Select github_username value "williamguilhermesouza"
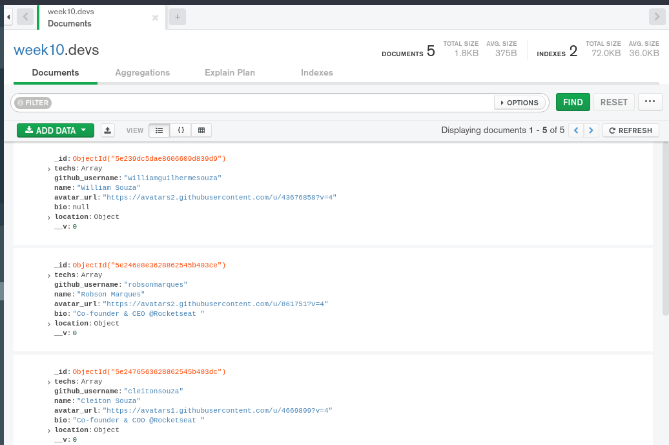 click(x=172, y=178)
